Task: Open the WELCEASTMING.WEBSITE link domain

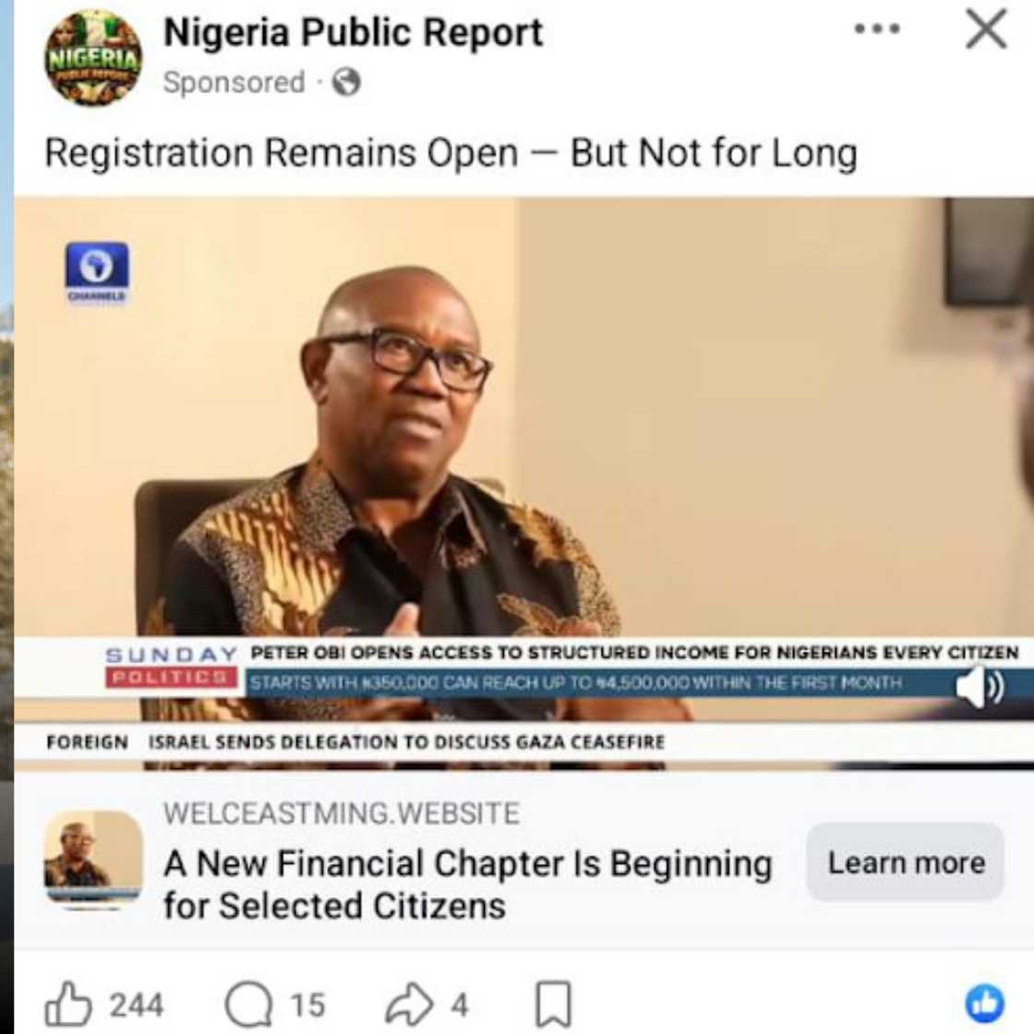Action: 342,813
